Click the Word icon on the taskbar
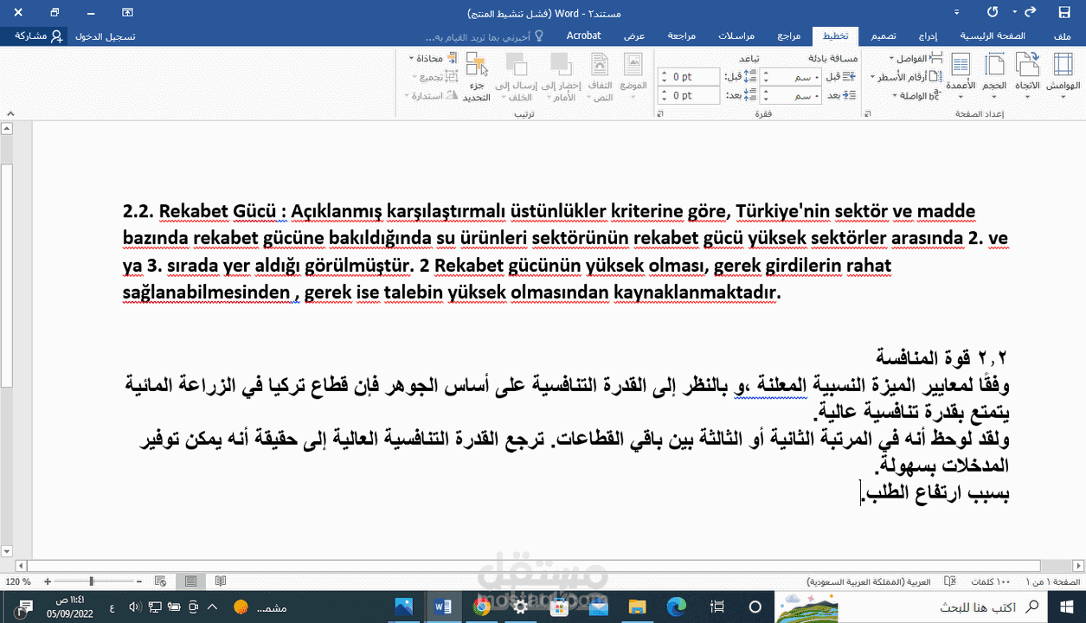The width and height of the screenshot is (1086, 623). click(443, 607)
